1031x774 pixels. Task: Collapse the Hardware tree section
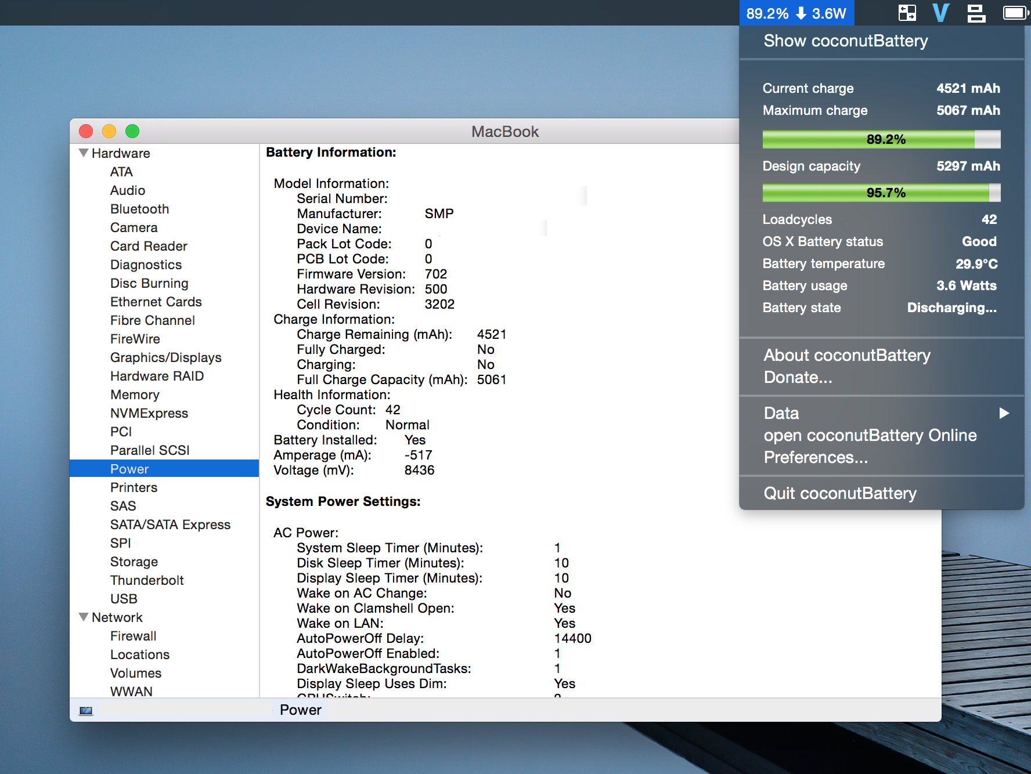[84, 153]
